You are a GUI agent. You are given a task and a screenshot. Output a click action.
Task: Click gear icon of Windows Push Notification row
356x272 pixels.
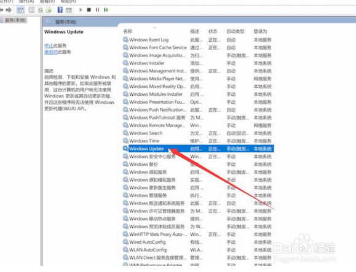[125, 109]
